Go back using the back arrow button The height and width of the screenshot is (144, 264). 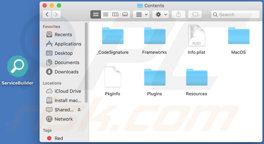47,14
